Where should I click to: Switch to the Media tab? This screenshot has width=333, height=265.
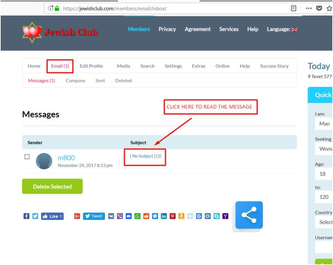pos(123,66)
